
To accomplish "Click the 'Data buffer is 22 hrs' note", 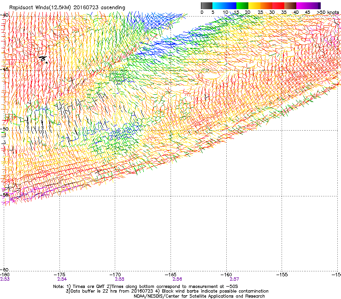I will tap(167, 291).
